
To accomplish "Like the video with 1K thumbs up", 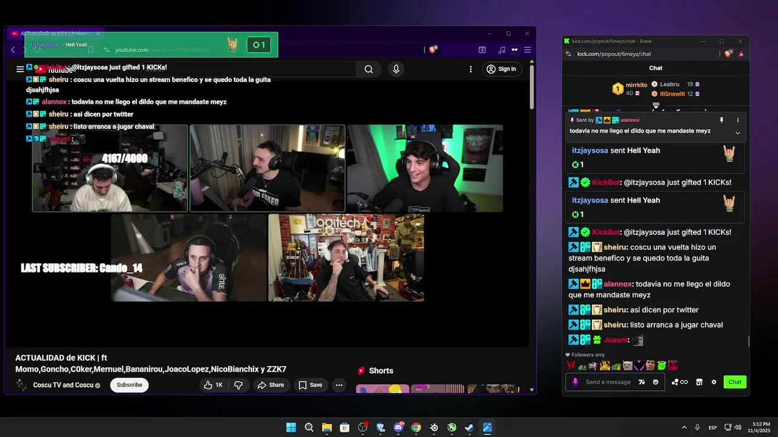I will pos(213,385).
